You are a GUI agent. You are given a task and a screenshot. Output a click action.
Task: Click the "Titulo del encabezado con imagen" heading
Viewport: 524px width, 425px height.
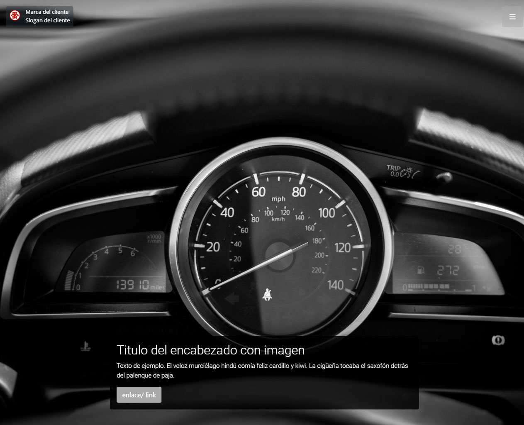pos(210,350)
